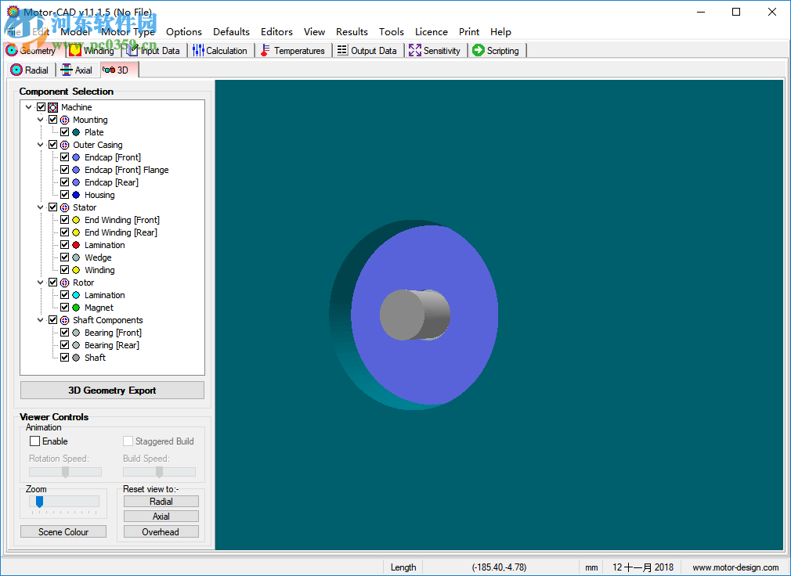Uncheck the Housing component checkbox
Viewport: 791px width, 576px height.
(64, 195)
